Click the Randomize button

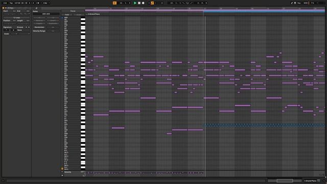[x=39, y=27]
